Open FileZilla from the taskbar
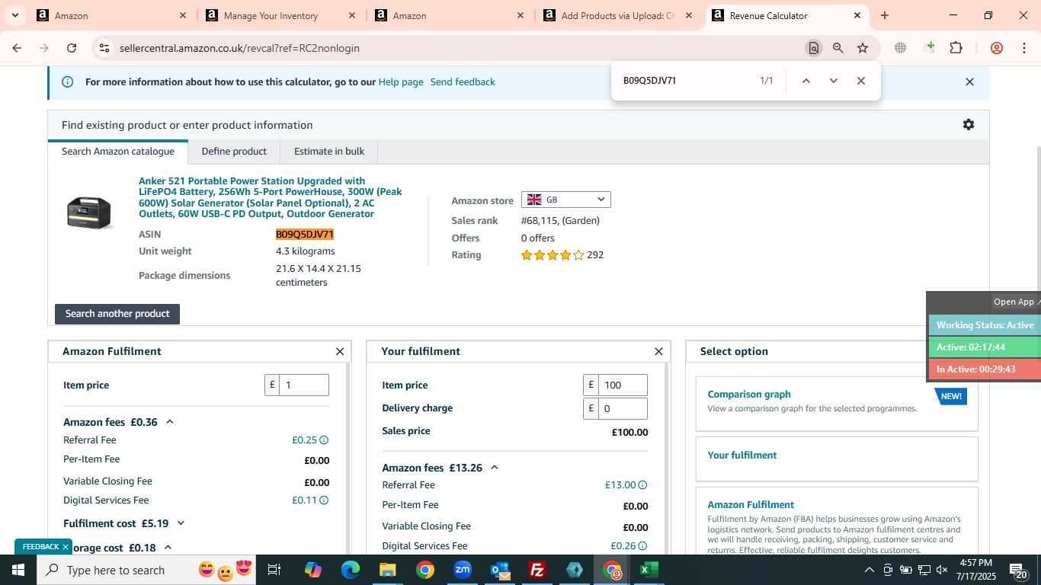Screen dimensions: 1041x585 (537, 570)
